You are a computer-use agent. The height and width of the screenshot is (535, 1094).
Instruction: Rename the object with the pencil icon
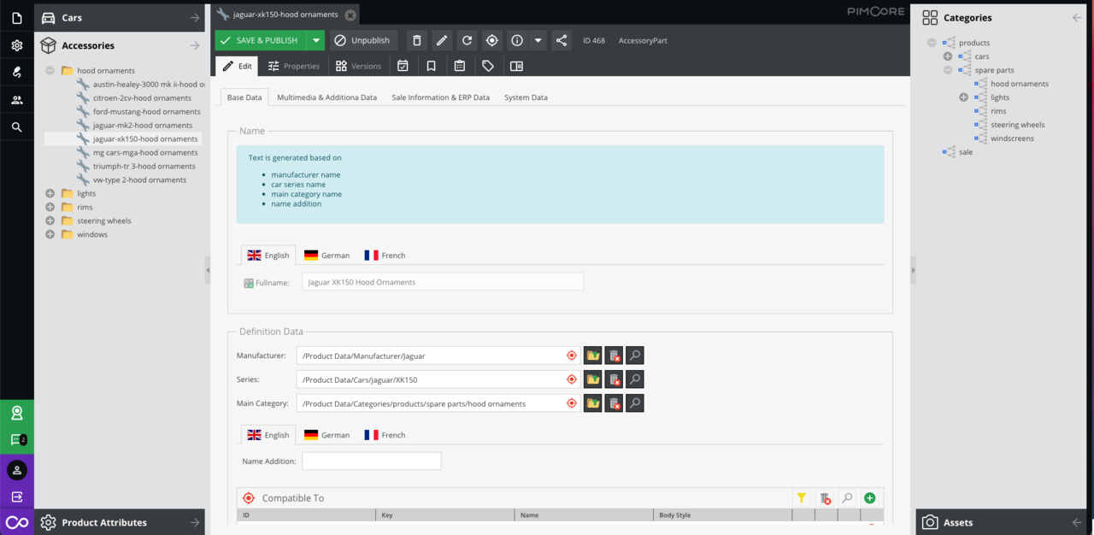coord(442,40)
